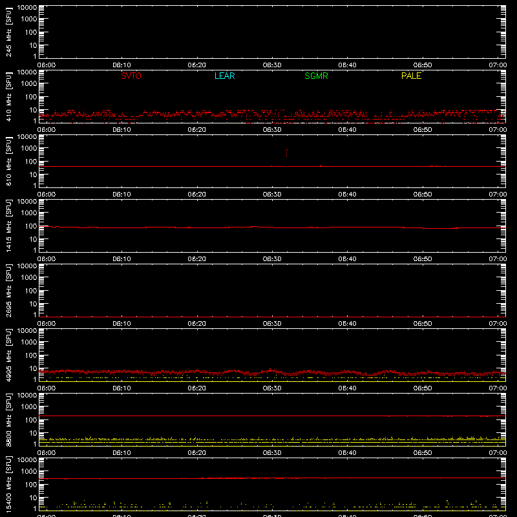Click the 10000 tick label of 245 MHz plot
517x517 pixels.
[x=27, y=8]
